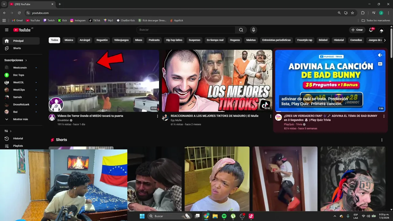Show more filter chips with right arrow
The width and height of the screenshot is (393, 221).
point(385,40)
